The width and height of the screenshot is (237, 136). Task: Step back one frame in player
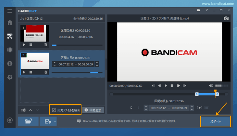(x=160, y=85)
